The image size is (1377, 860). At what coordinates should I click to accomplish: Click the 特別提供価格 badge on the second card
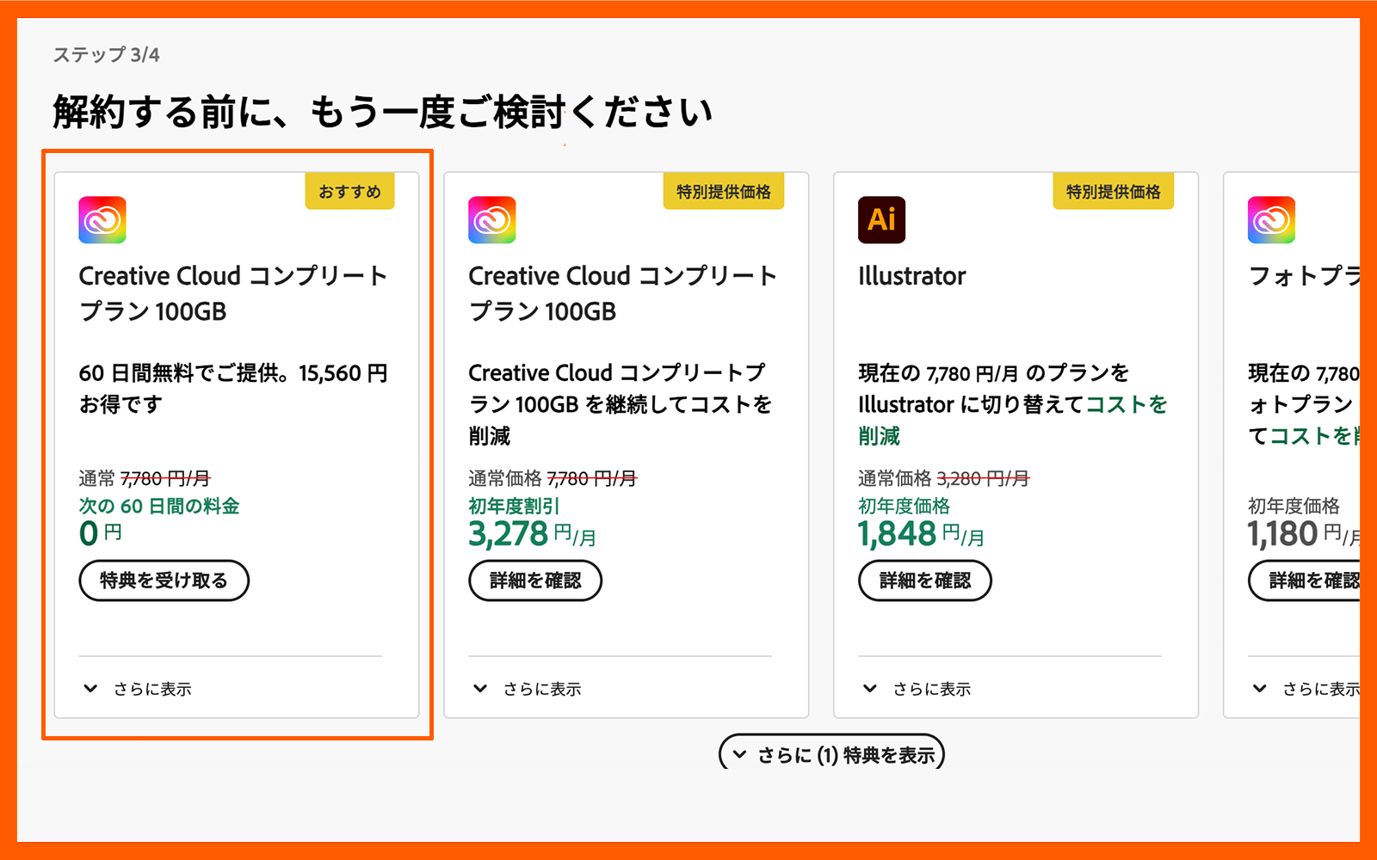click(725, 192)
